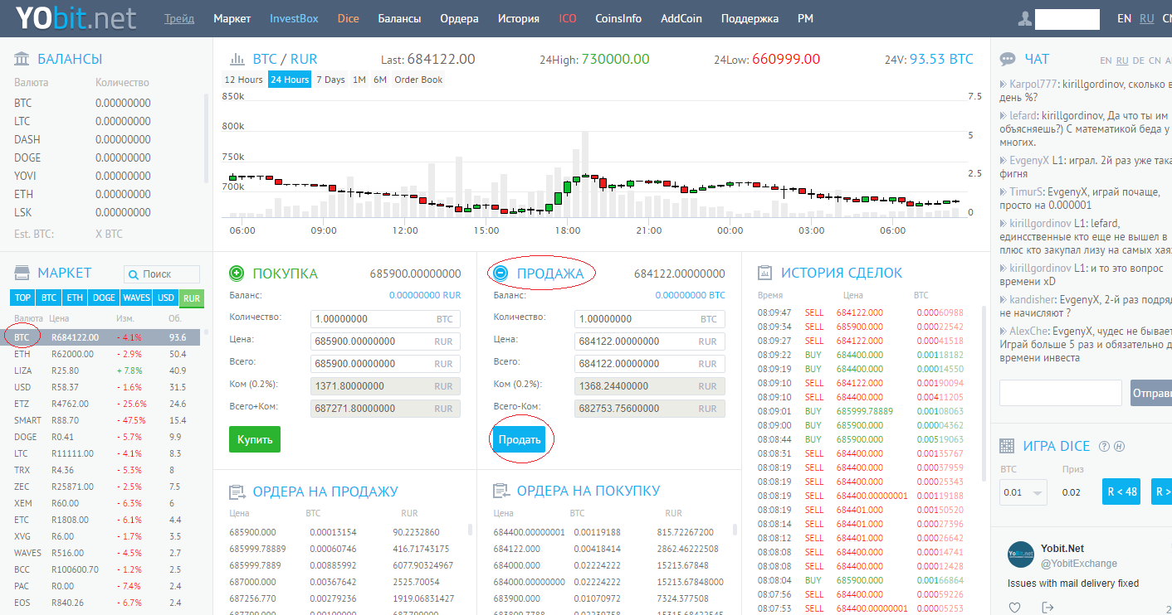Viewport: 1172px width, 615px height.
Task: Switch site language to EN in header
Action: (x=1124, y=18)
